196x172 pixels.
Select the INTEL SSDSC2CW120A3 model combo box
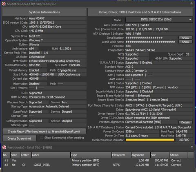point(159,20)
